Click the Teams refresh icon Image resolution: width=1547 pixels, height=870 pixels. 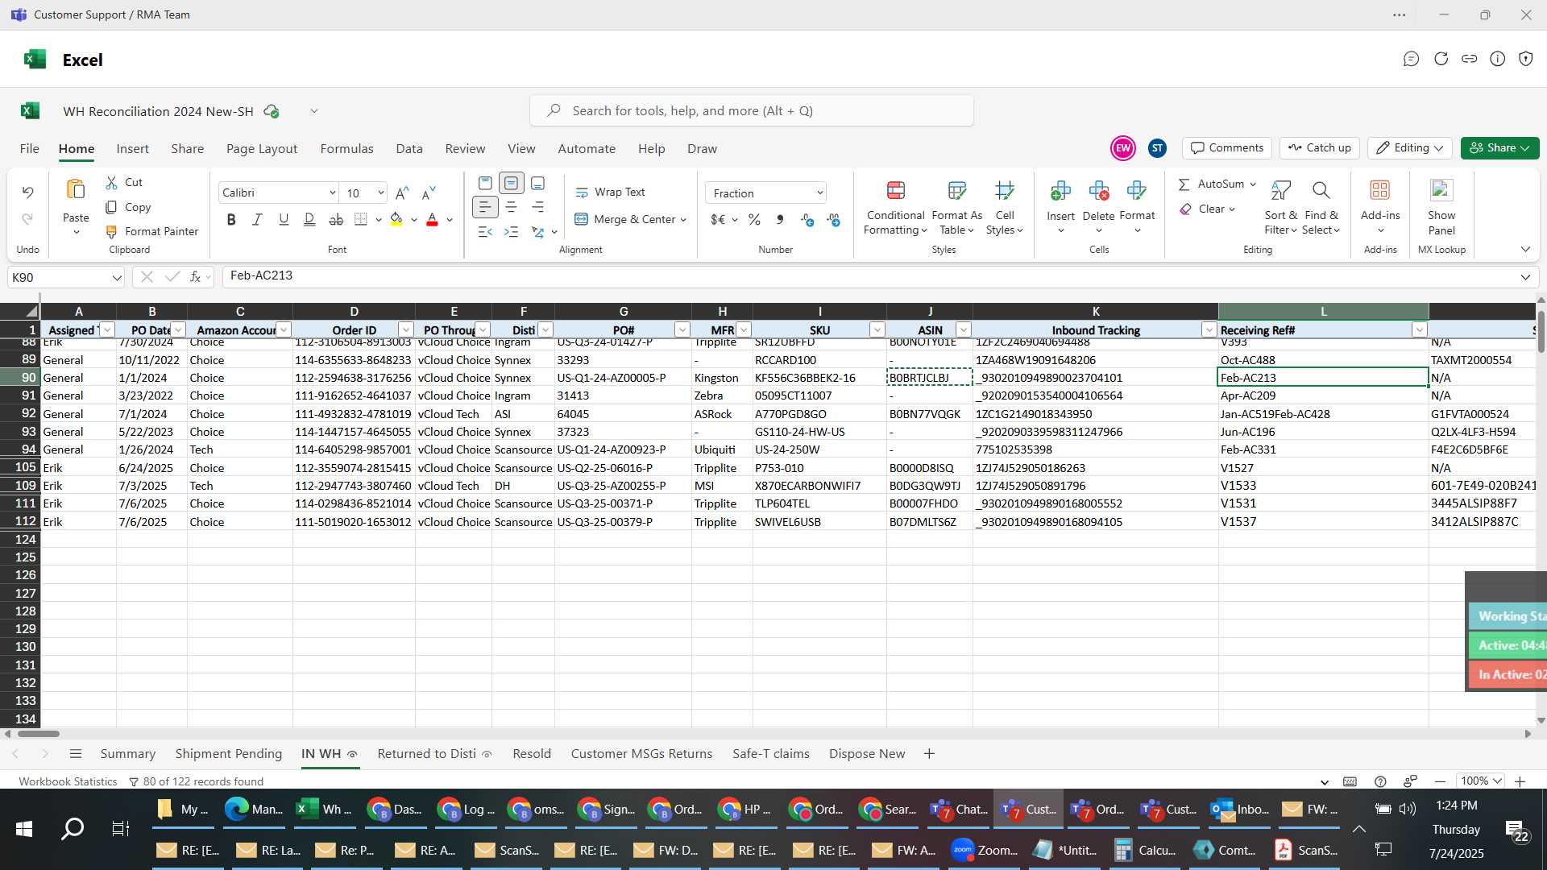[x=1441, y=59]
